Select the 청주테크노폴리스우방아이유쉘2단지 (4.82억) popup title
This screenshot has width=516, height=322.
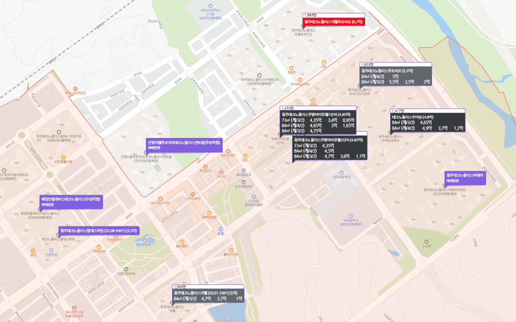click(328, 140)
